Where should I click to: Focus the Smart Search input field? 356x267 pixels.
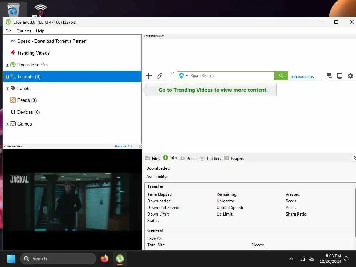pyautogui.click(x=232, y=76)
